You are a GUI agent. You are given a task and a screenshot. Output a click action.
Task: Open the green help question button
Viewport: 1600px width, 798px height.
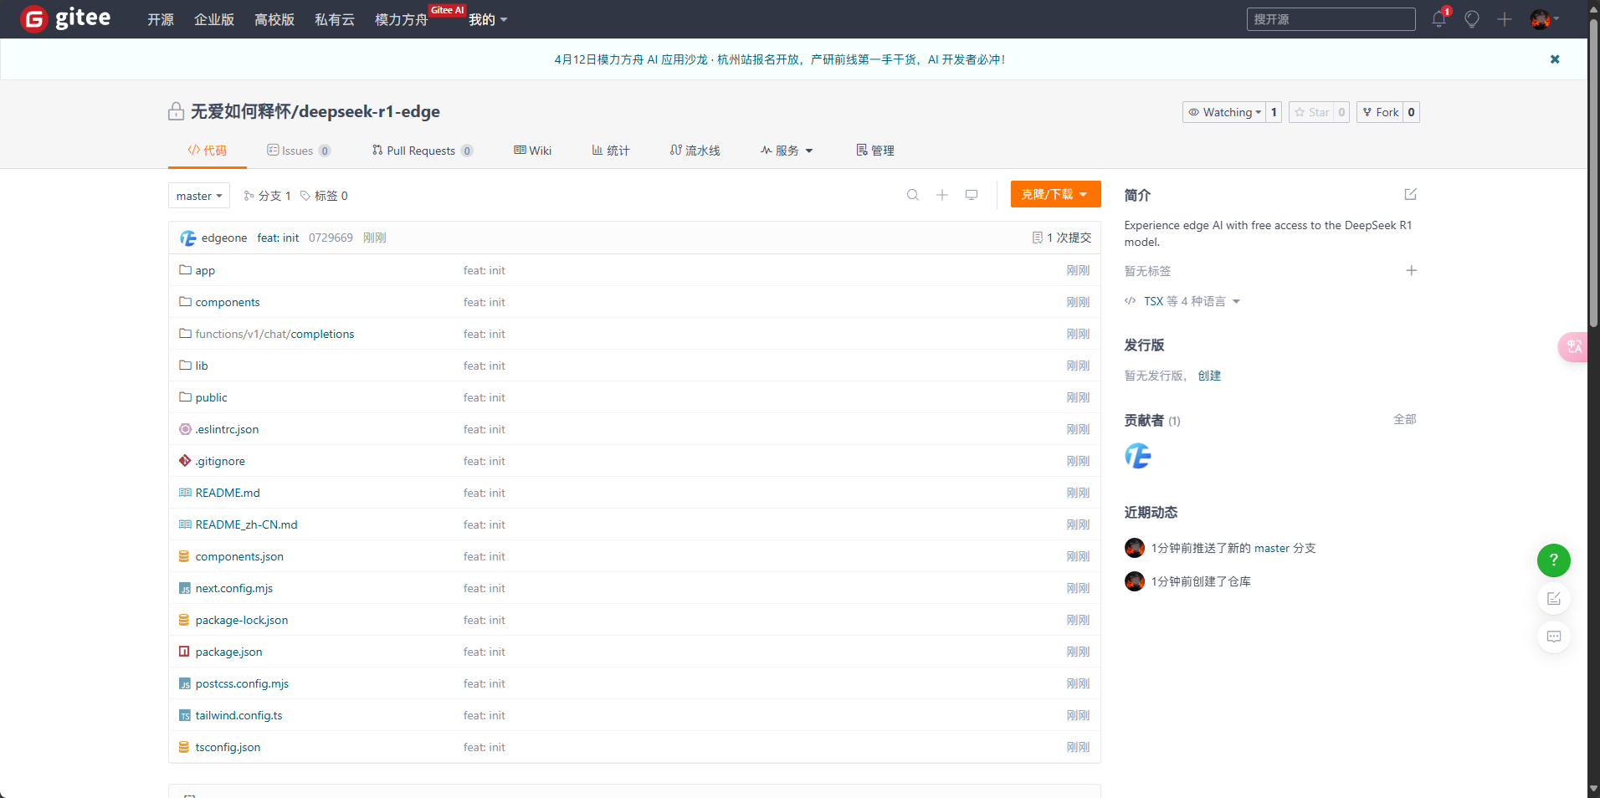(1554, 560)
